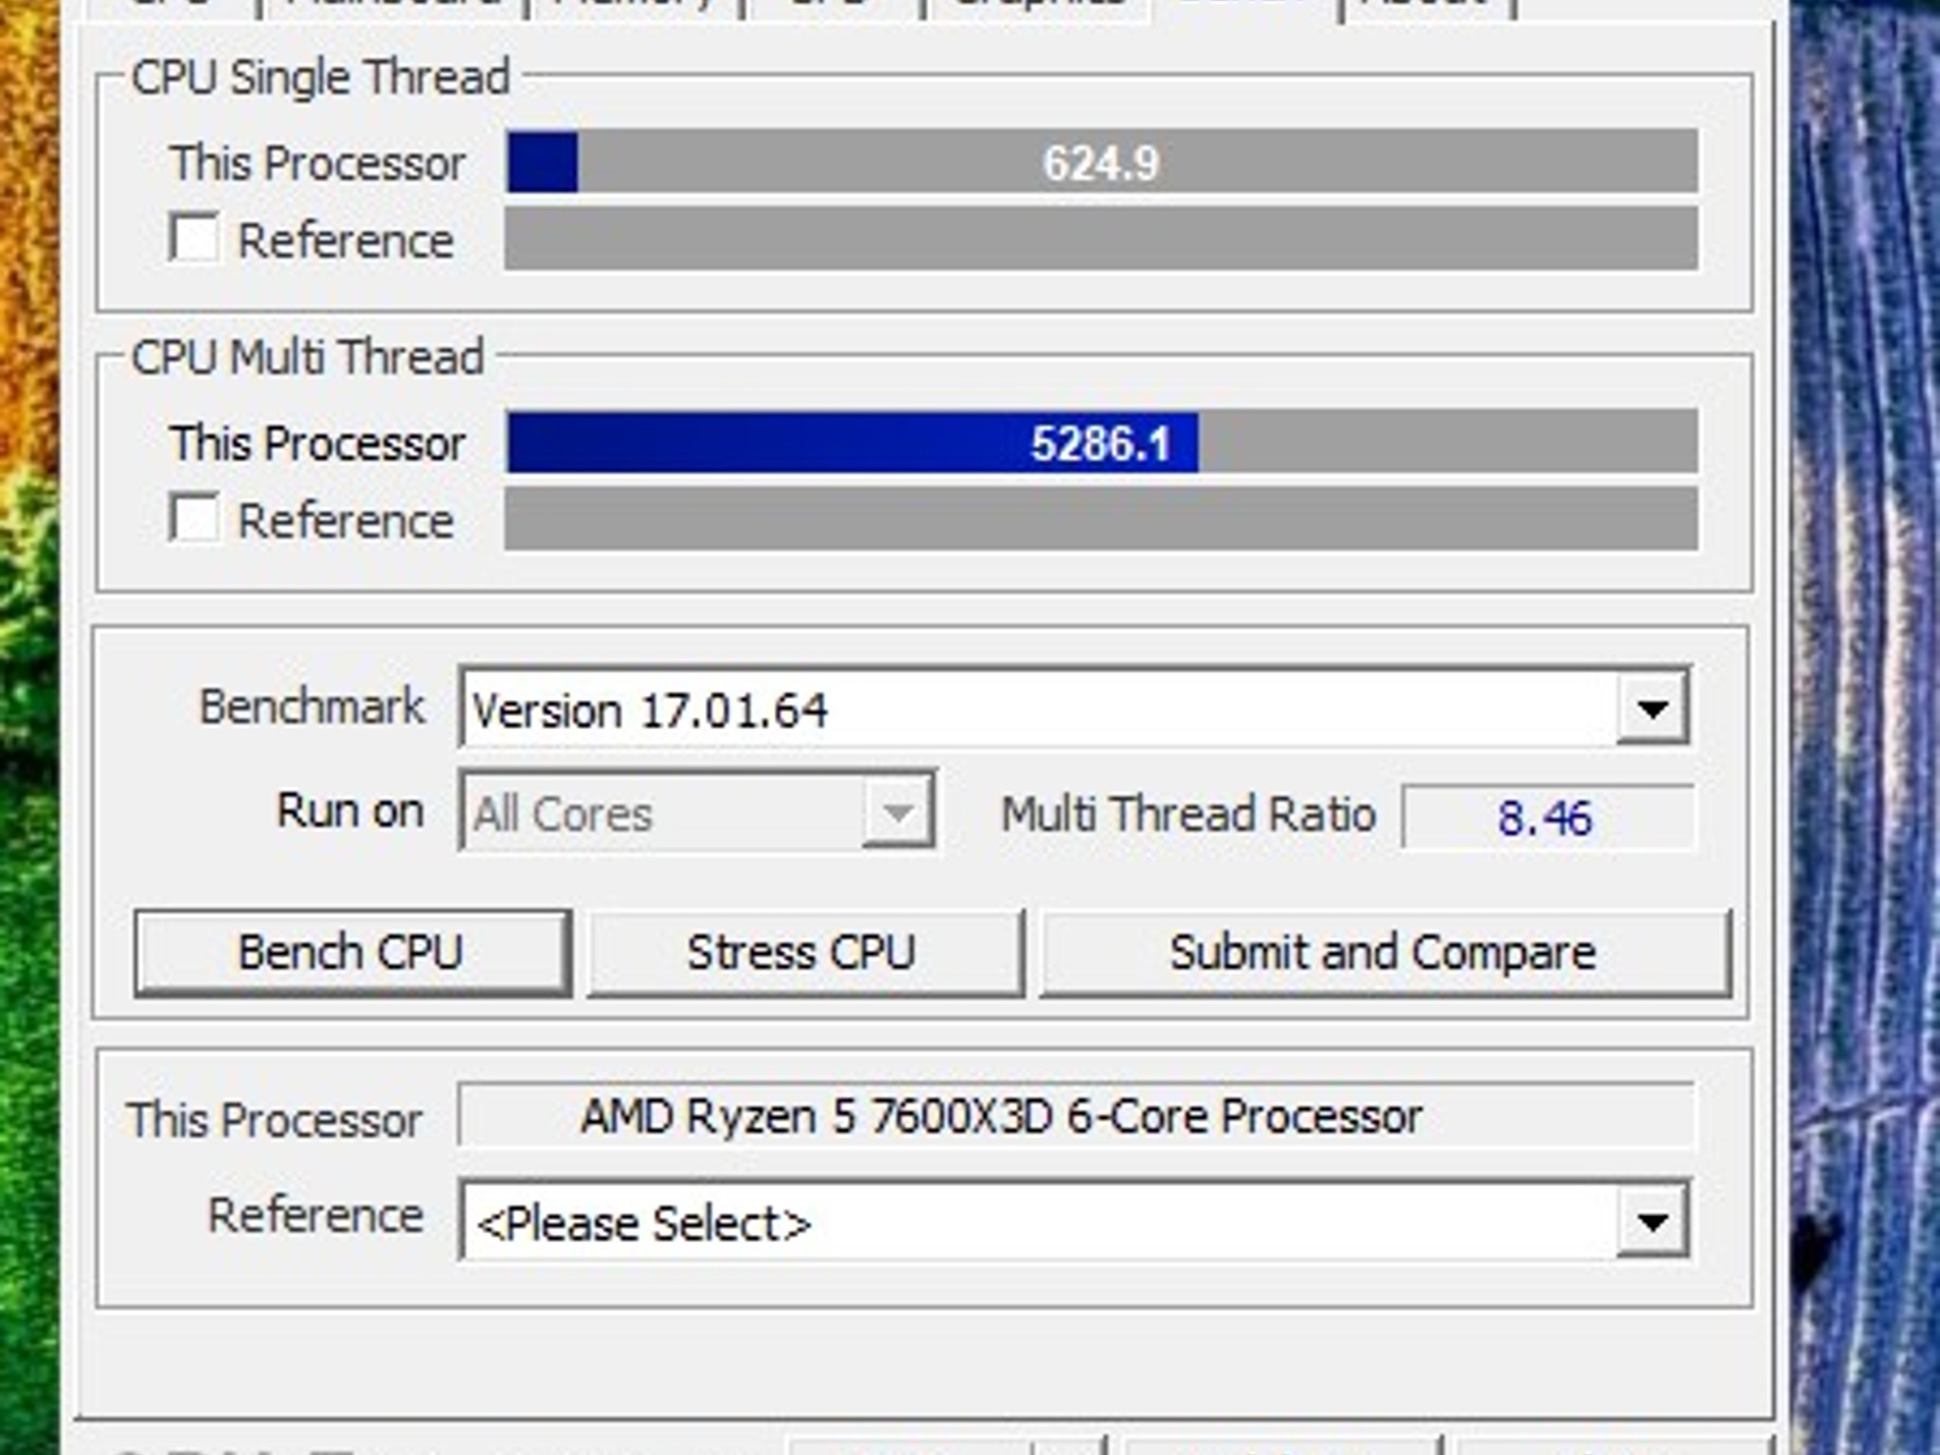Click Submit and Compare button
The width and height of the screenshot is (1940, 1455).
coord(1386,953)
